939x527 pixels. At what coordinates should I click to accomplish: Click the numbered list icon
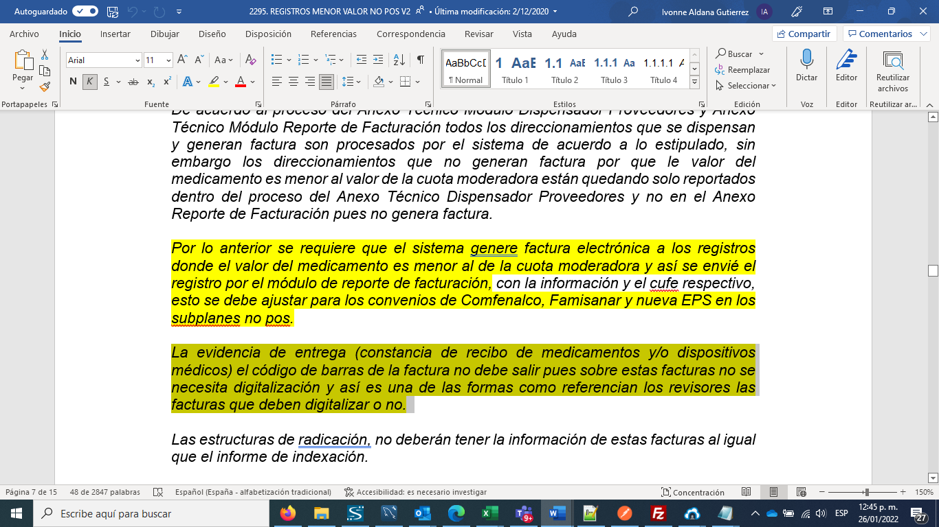point(302,60)
